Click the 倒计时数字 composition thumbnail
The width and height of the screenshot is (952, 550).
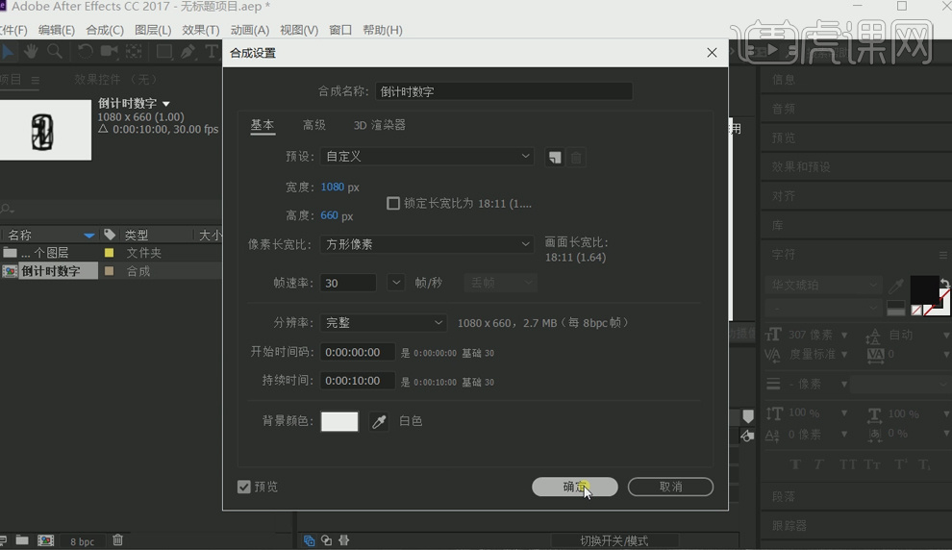tap(45, 131)
